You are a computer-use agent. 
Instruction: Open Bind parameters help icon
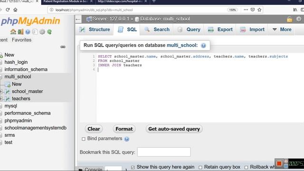tap(127, 139)
